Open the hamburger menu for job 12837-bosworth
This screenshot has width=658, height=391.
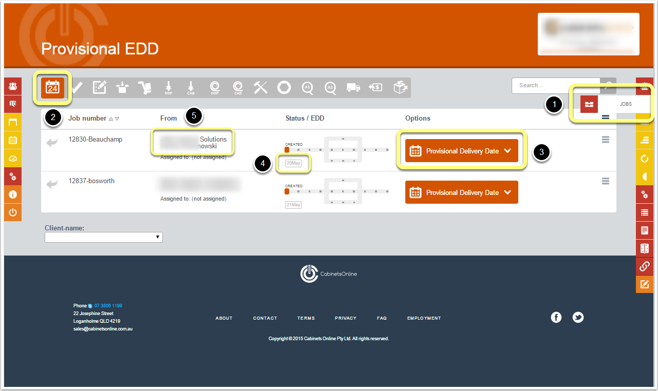[606, 181]
